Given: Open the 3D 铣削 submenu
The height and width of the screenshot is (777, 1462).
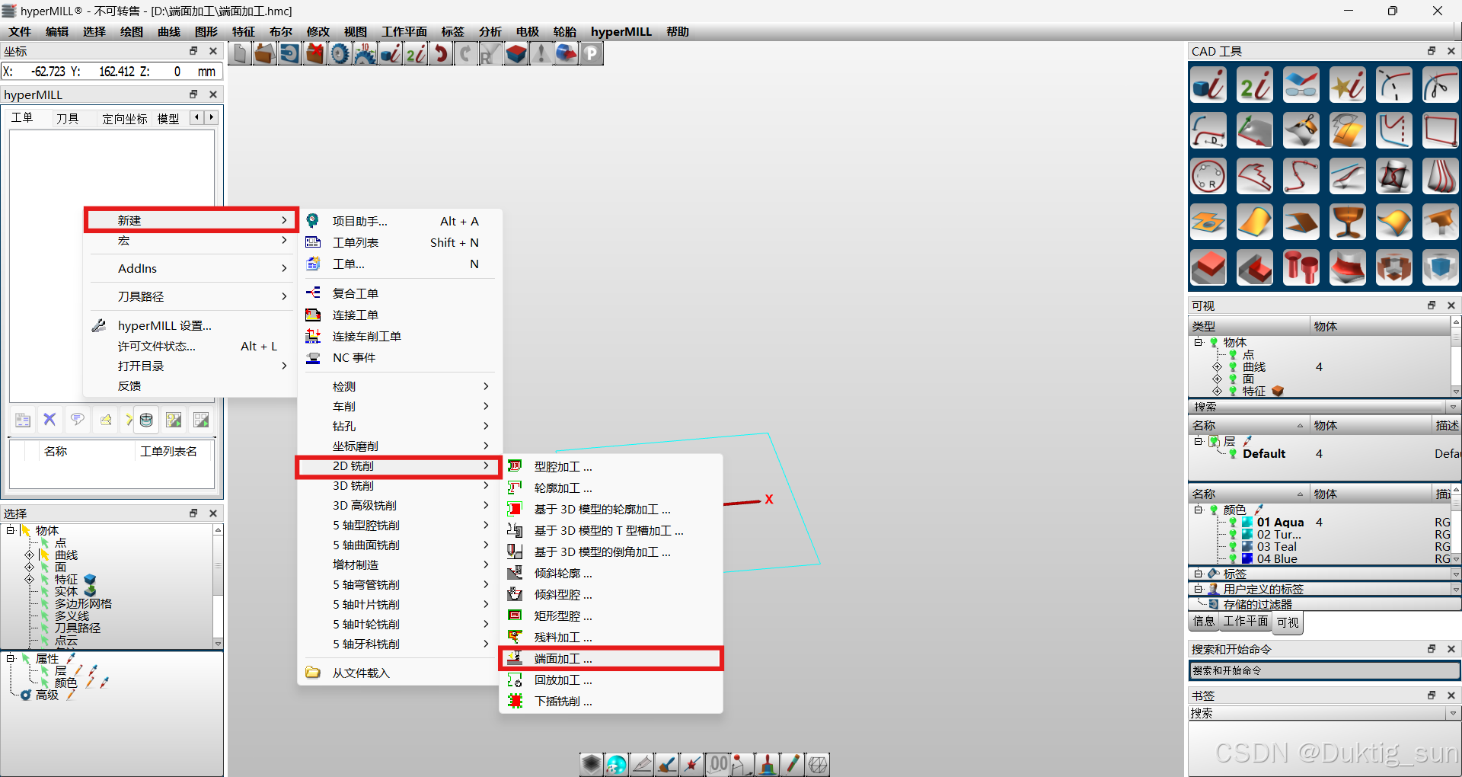Looking at the screenshot, I should pos(398,486).
